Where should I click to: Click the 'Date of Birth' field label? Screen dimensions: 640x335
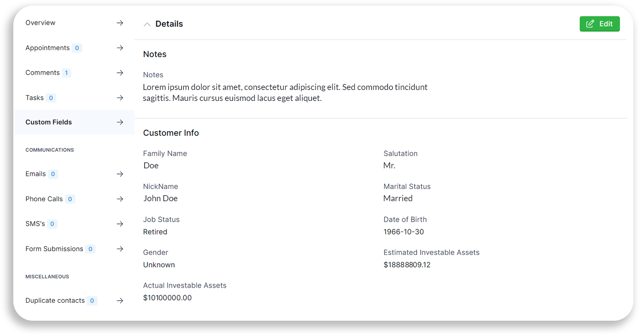point(405,219)
